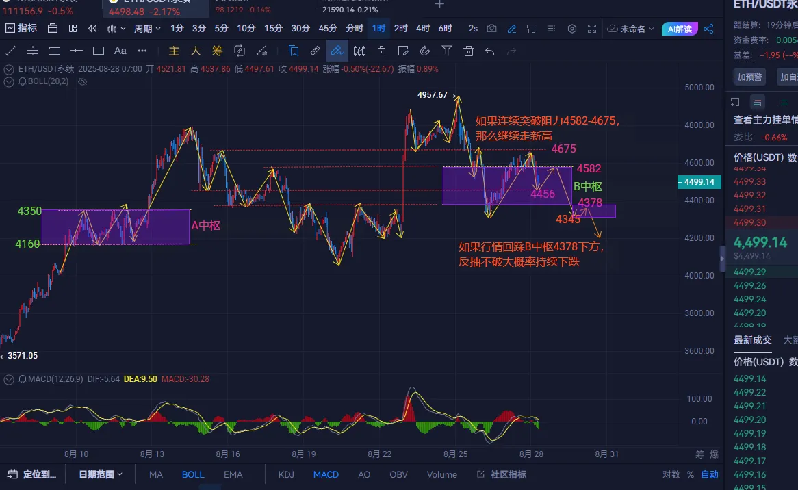Open the 未命名 layout dropdown
This screenshot has width=798, height=490.
tap(631, 29)
